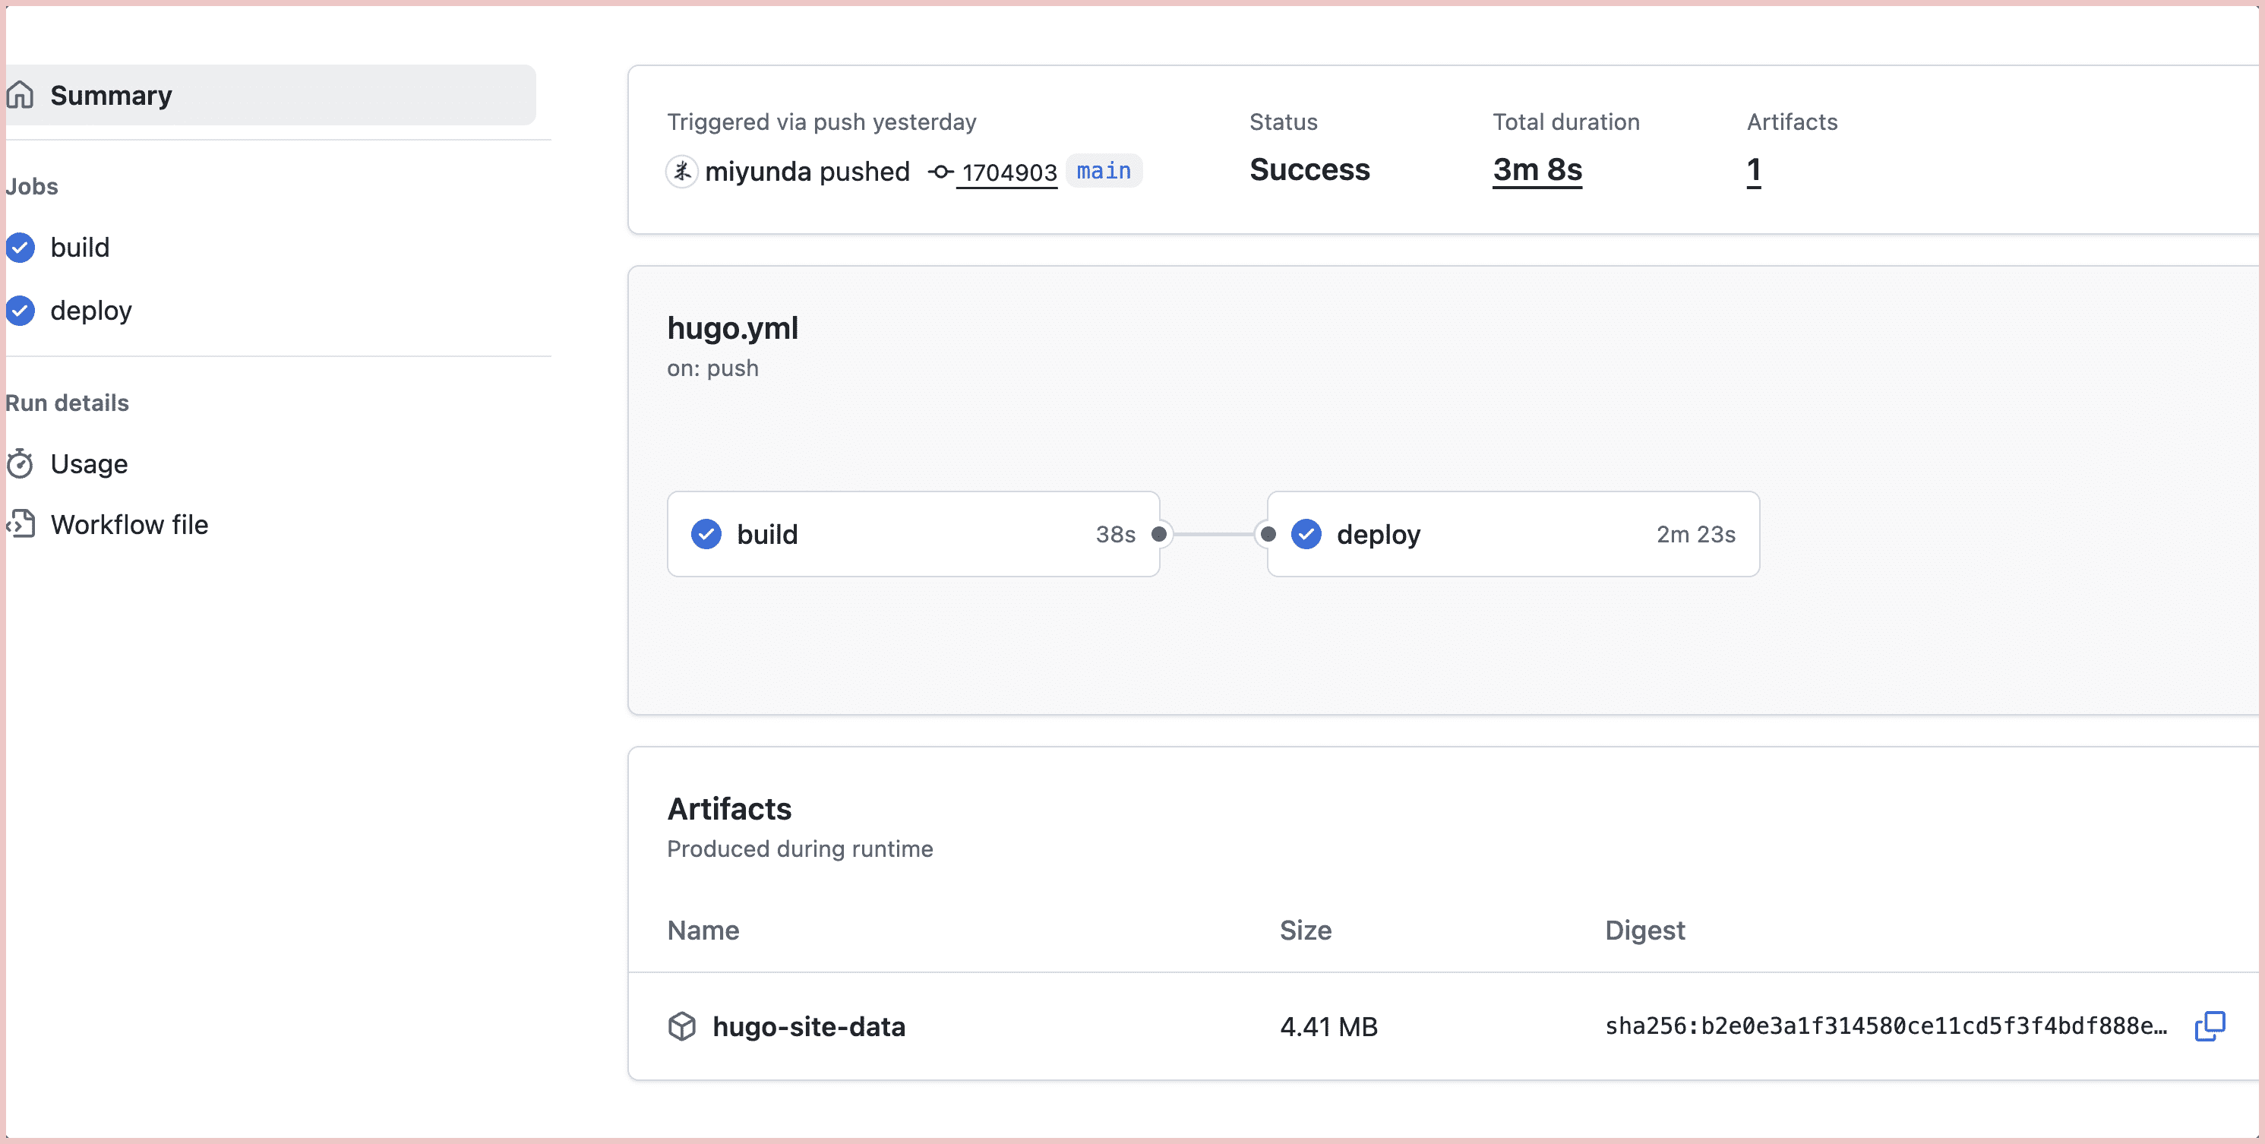Click the Summary home icon in sidebar
2265x1144 pixels.
(21, 94)
